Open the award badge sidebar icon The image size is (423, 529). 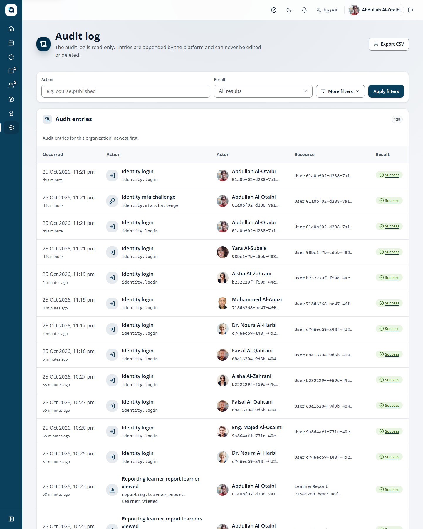coord(11,113)
